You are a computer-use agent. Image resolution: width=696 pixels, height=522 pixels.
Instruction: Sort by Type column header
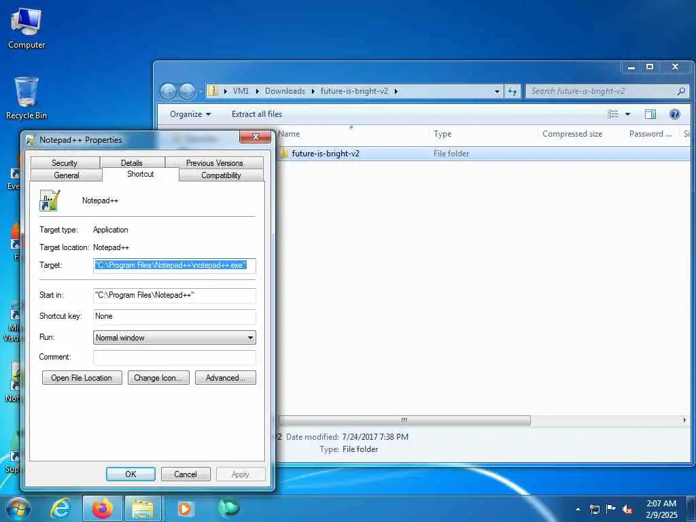coord(483,134)
